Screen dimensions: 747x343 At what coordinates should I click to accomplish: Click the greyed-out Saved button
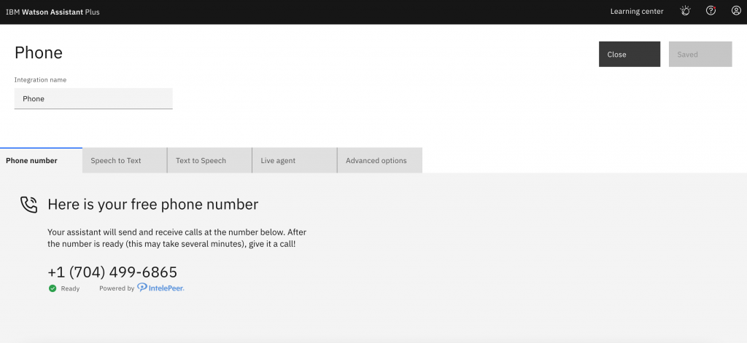tap(700, 55)
